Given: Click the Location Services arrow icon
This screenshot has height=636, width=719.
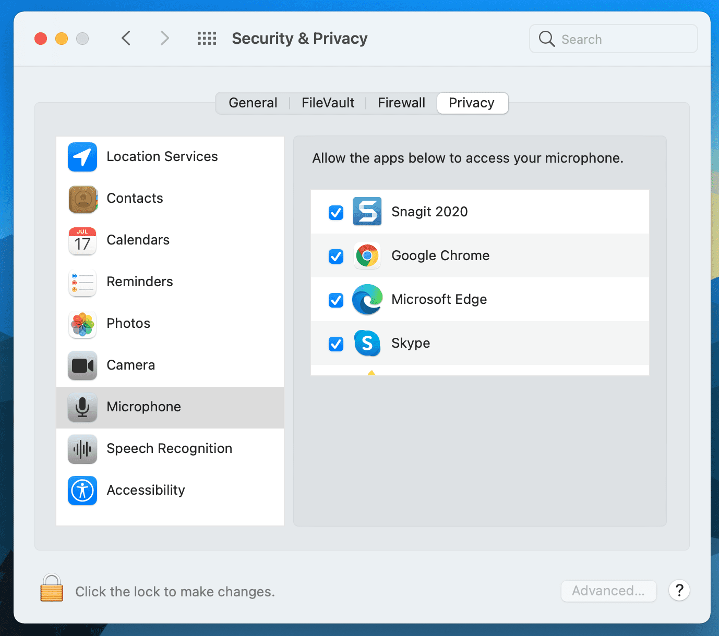Looking at the screenshot, I should pos(82,157).
